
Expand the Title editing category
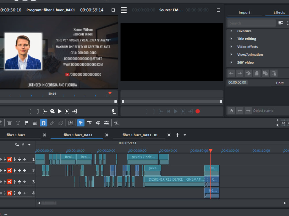point(231,39)
